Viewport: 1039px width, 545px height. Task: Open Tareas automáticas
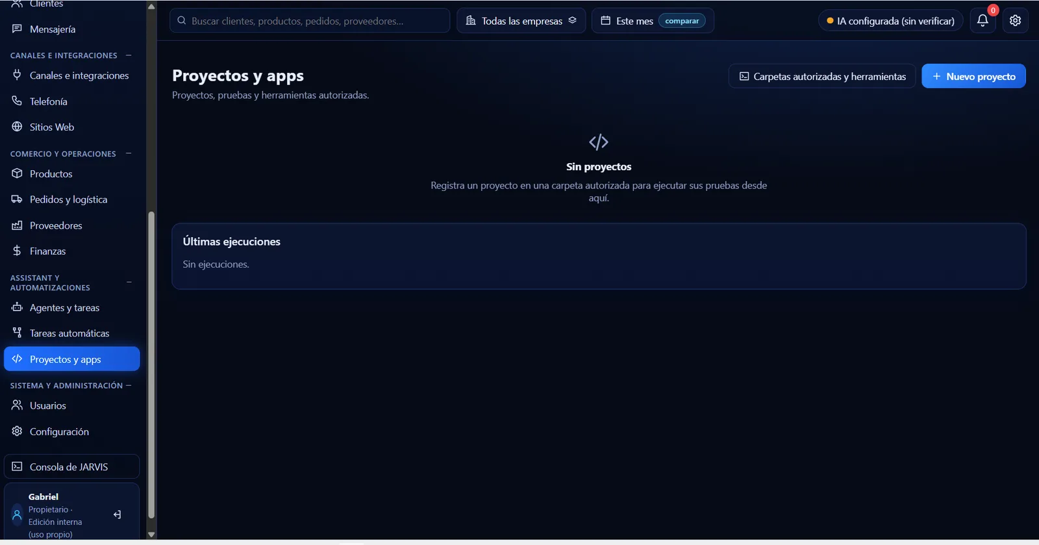(71, 333)
